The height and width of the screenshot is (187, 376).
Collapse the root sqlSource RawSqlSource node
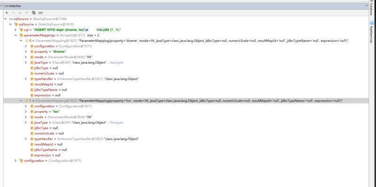tap(5, 19)
